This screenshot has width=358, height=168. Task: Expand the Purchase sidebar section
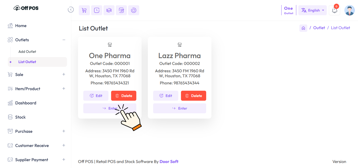[x=64, y=131]
